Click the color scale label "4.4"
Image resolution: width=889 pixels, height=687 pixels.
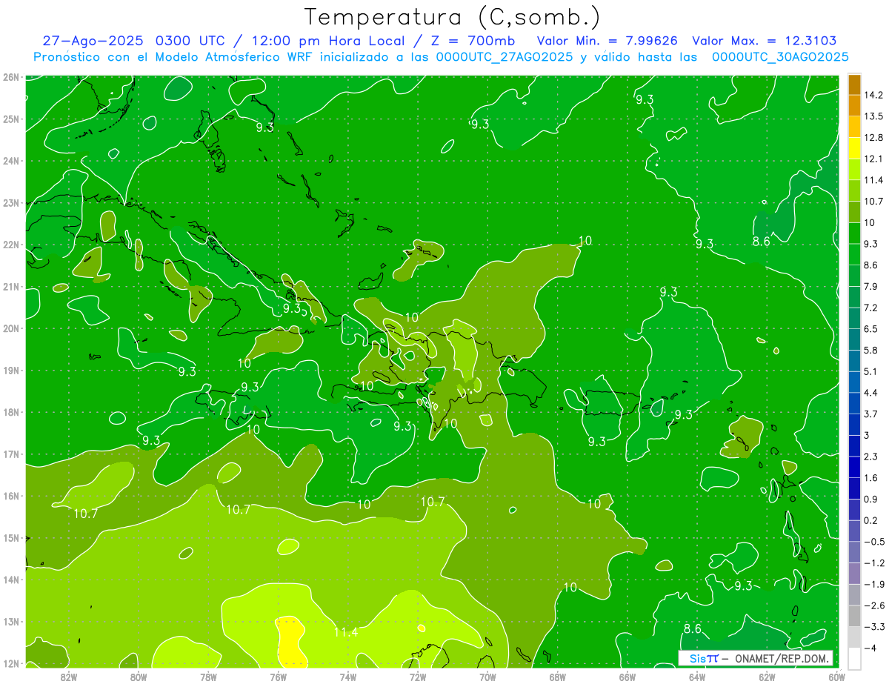tap(871, 392)
